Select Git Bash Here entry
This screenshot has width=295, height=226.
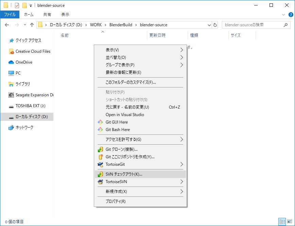(140, 130)
